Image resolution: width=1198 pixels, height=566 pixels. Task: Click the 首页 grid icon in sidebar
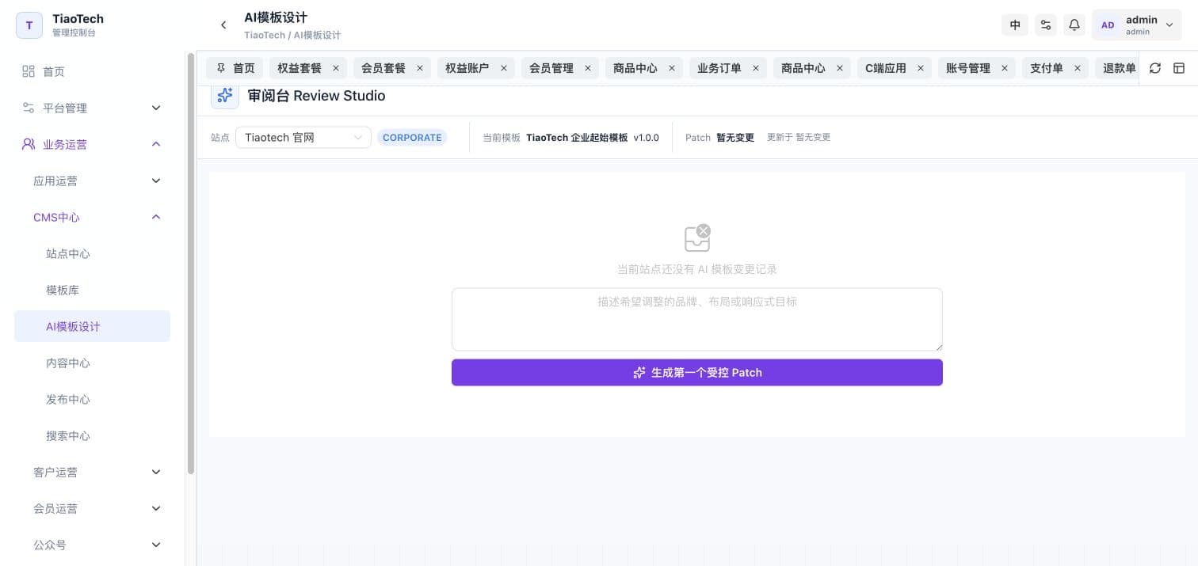(x=29, y=71)
